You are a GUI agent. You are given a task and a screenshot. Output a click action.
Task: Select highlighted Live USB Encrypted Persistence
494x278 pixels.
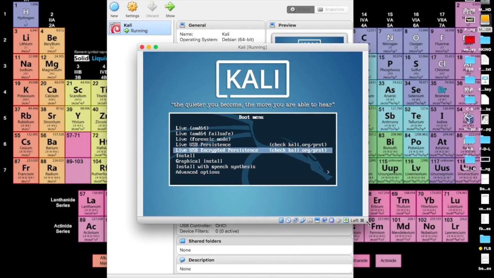(x=252, y=150)
